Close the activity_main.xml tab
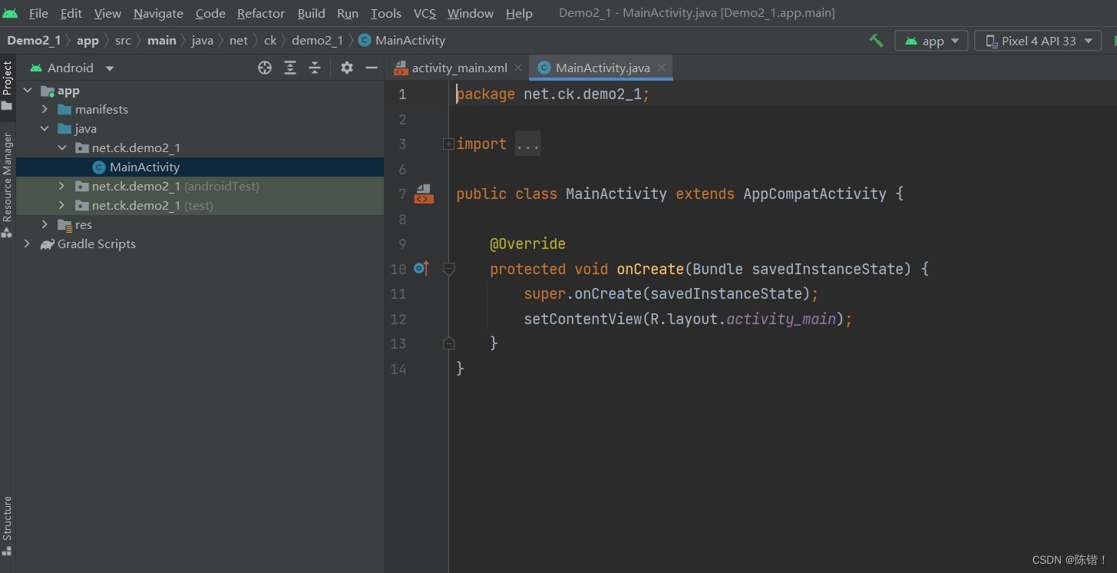This screenshot has width=1117, height=573. [x=518, y=68]
